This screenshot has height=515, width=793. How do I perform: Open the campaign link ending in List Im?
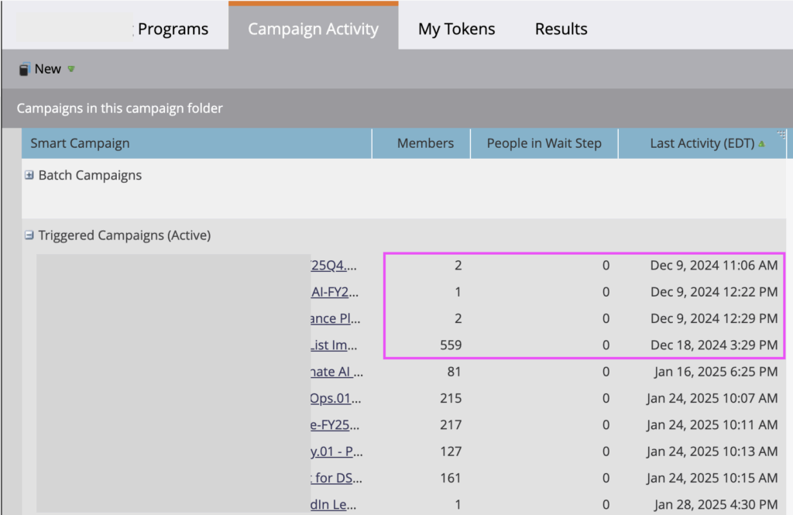pos(335,345)
